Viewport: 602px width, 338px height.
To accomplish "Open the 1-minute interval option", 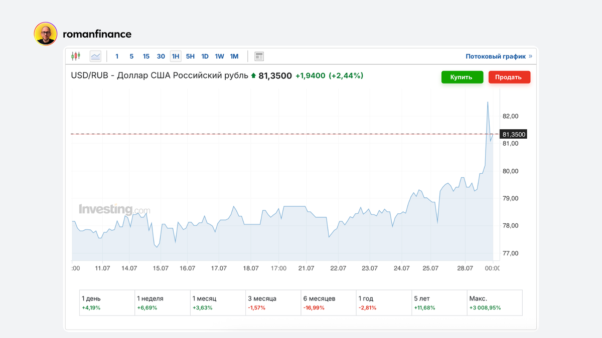I will [x=117, y=56].
